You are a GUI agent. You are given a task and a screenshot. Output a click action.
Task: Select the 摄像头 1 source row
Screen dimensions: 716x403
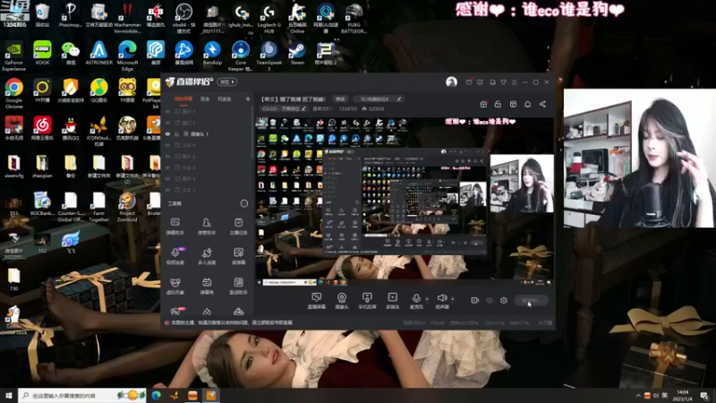[207, 133]
